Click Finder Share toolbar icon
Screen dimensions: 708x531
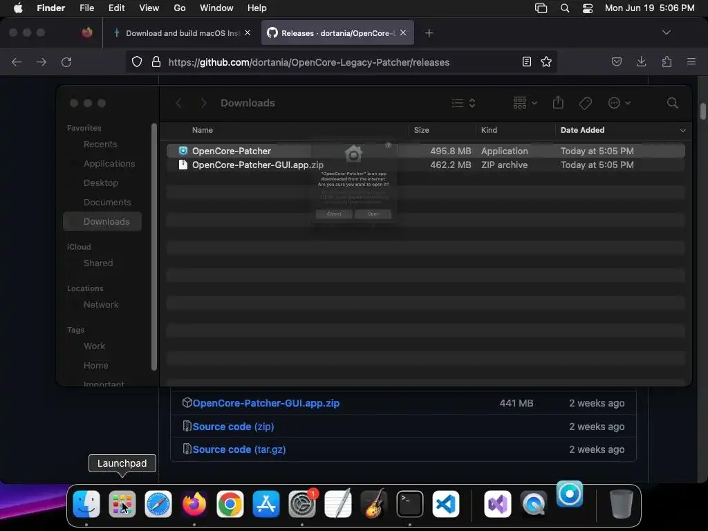(558, 103)
